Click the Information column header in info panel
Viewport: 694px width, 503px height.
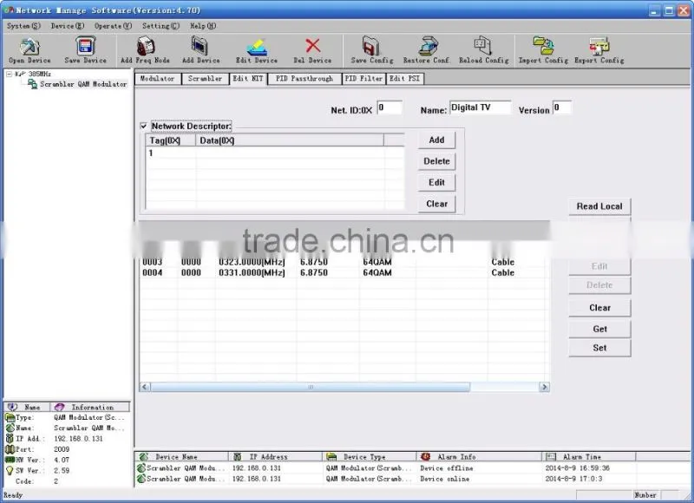coord(90,407)
